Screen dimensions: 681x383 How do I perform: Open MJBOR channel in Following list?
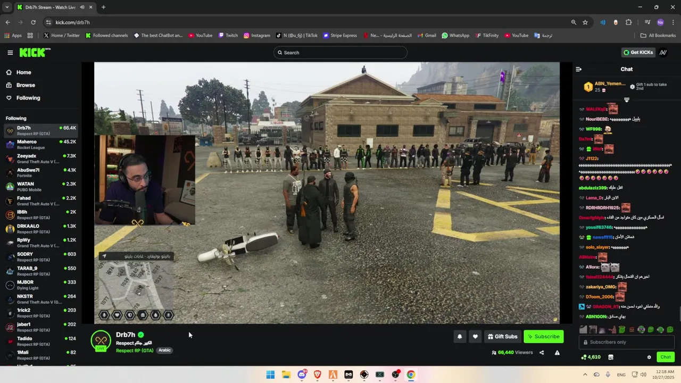click(41, 285)
